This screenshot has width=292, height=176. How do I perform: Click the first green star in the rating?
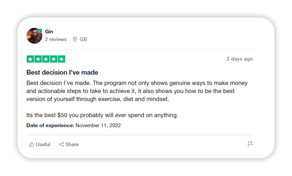[x=30, y=59]
